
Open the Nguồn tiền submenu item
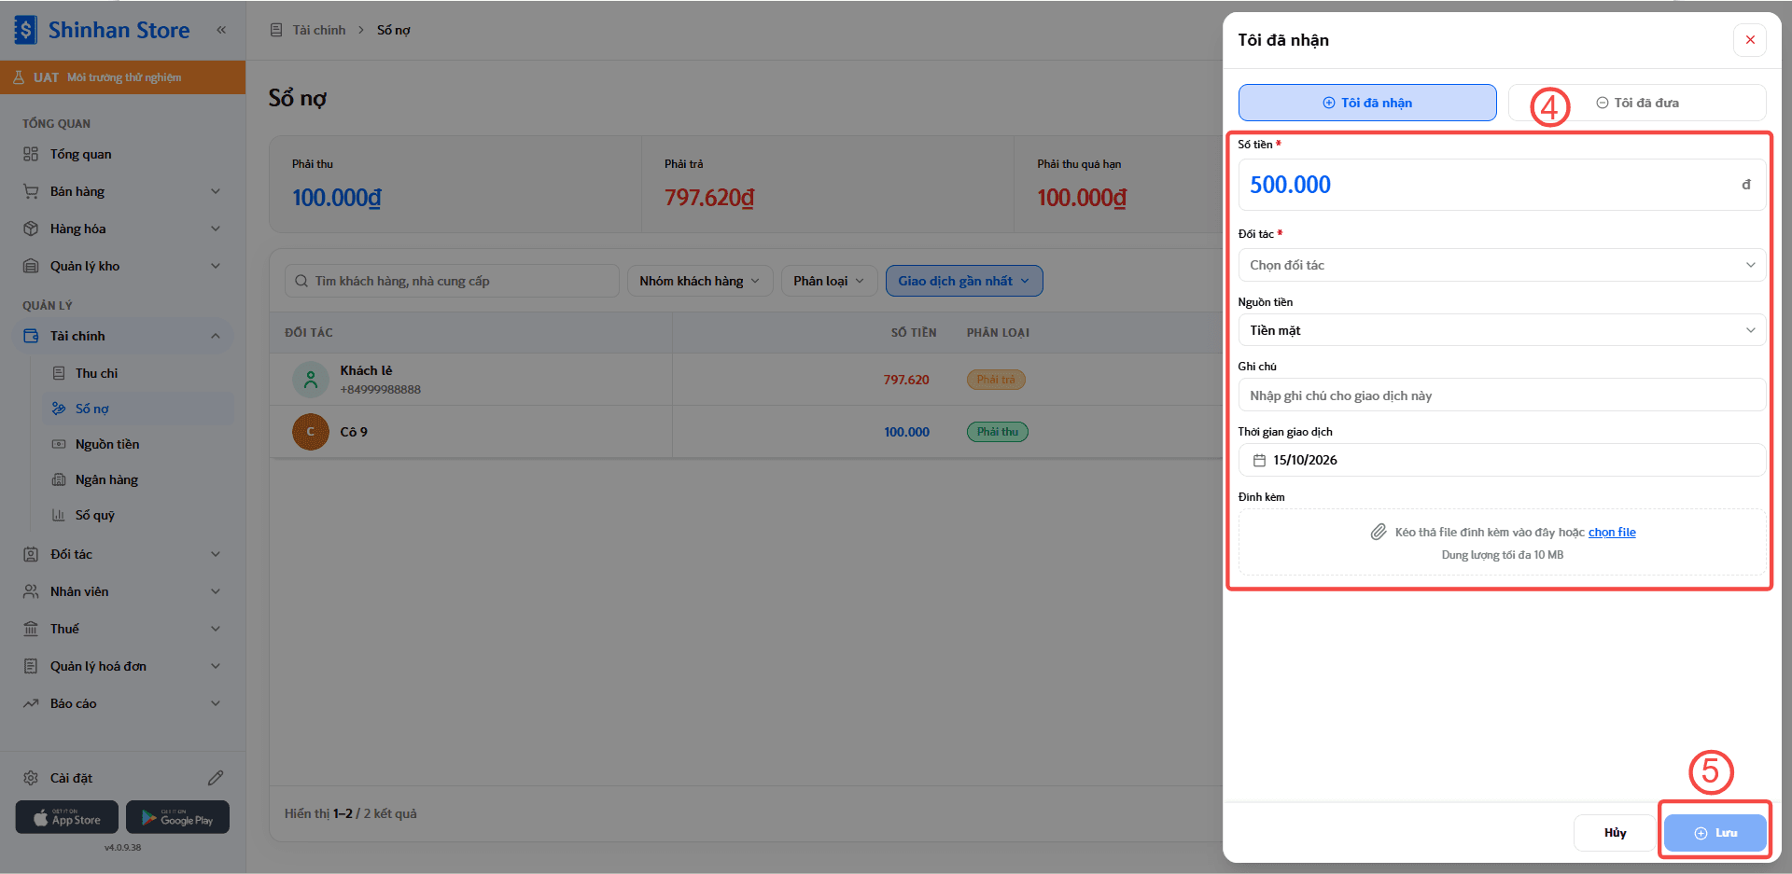point(137,444)
